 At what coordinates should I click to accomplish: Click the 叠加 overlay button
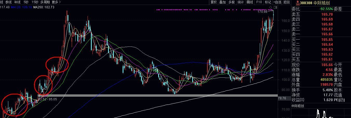click(222, 2)
